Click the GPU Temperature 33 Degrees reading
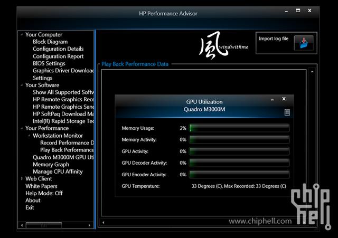338x238 pixels. click(239, 186)
